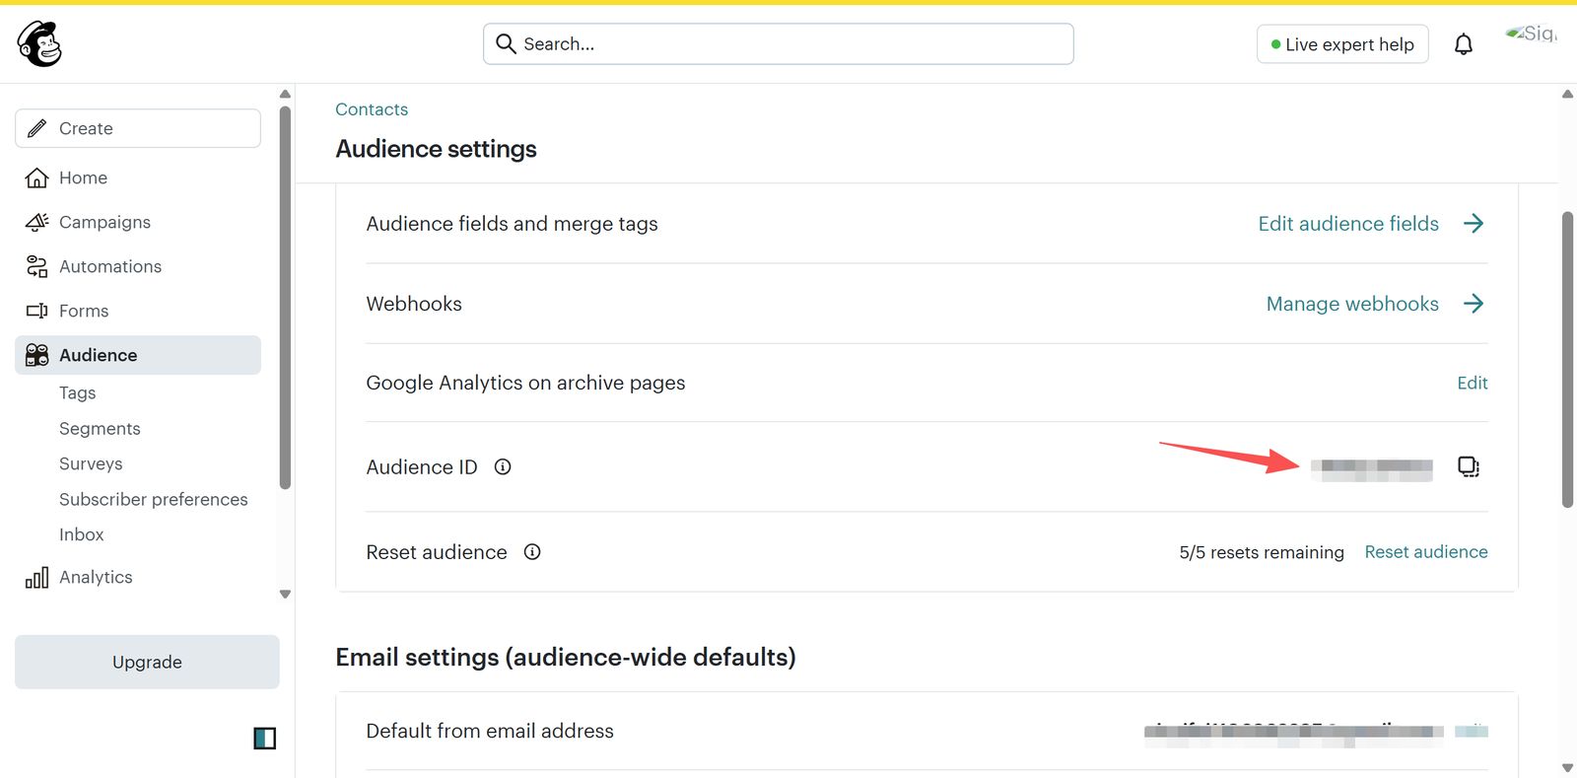
Task: Click the Forms icon in sidebar
Action: tap(36, 311)
